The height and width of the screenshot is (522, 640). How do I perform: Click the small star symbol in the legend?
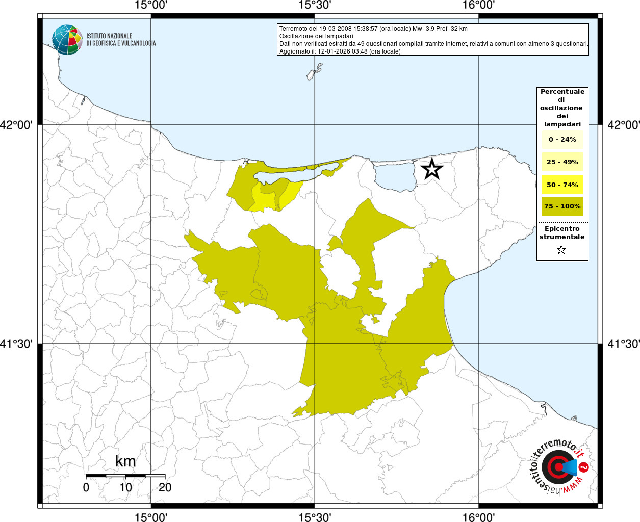tap(561, 250)
